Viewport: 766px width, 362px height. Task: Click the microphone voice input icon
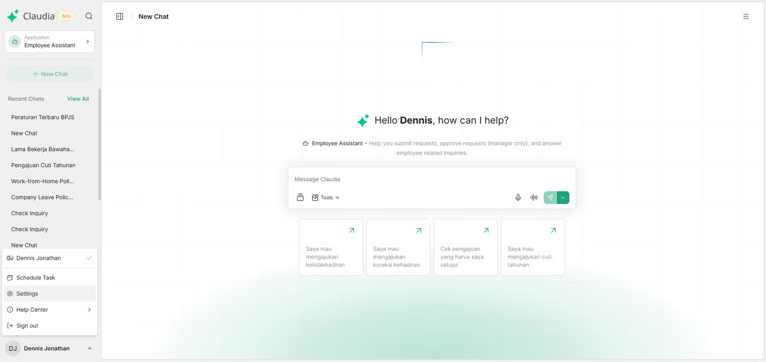[518, 197]
